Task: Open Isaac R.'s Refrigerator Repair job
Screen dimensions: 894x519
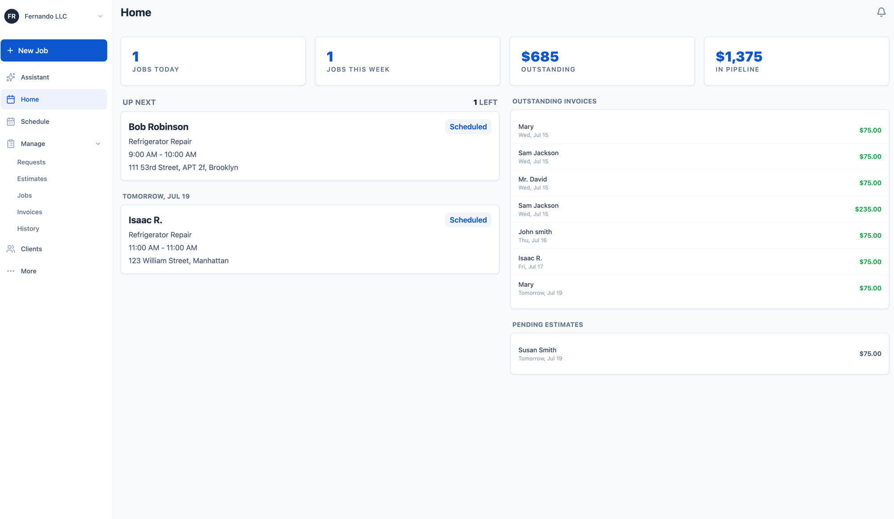Action: click(310, 239)
